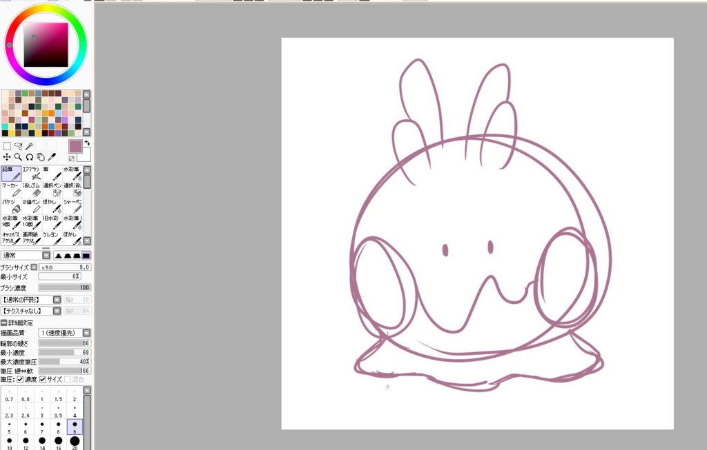Screen dimensions: 707x450
Task: Open the 通常 blend mode dropdown
Action: pyautogui.click(x=46, y=255)
